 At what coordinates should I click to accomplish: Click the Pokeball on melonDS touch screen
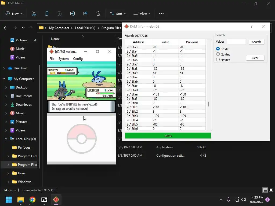(82, 139)
